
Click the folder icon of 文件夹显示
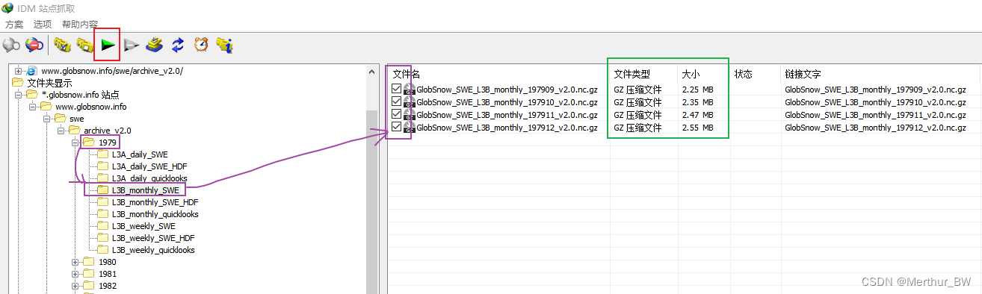(x=18, y=83)
